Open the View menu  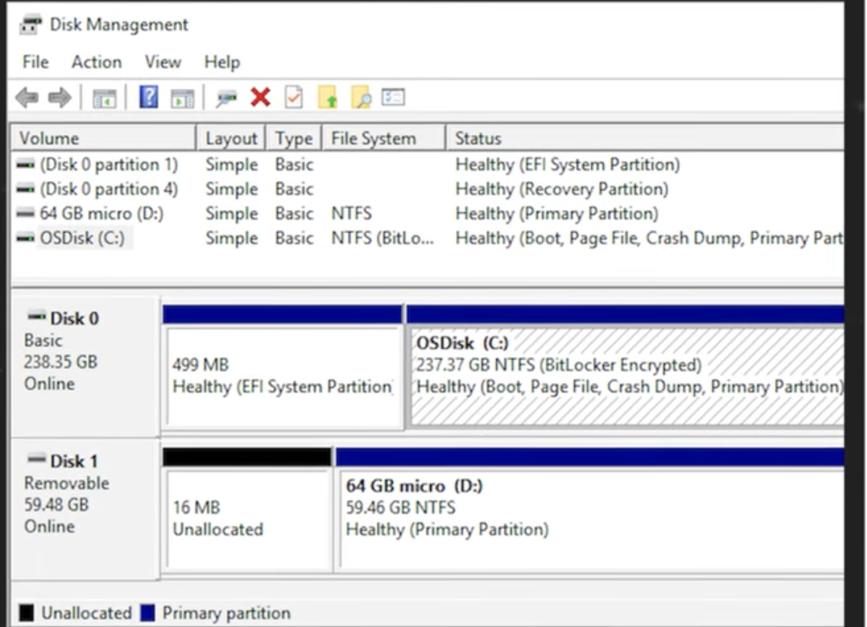163,62
